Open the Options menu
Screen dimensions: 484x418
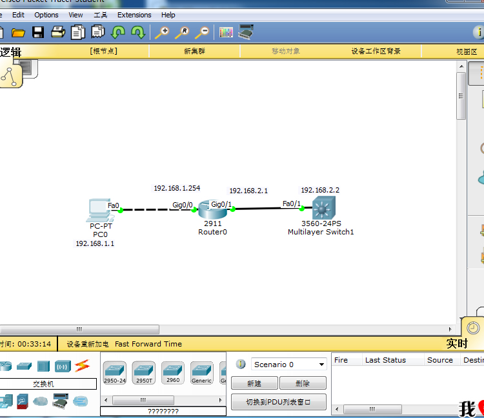[46, 15]
